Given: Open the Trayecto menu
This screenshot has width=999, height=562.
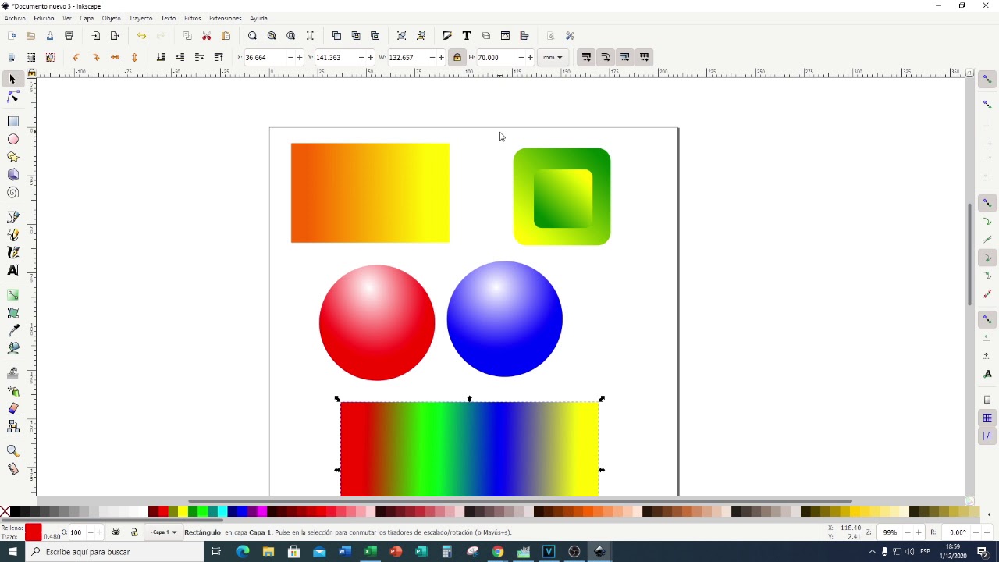Looking at the screenshot, I should (x=140, y=18).
